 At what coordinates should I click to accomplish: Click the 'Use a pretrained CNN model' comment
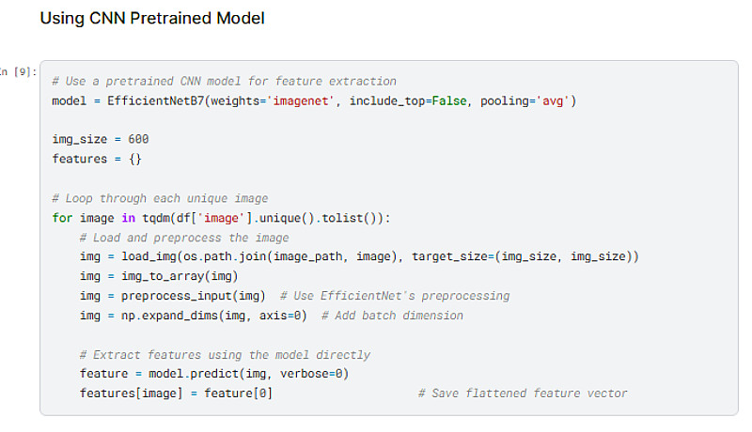224,82
